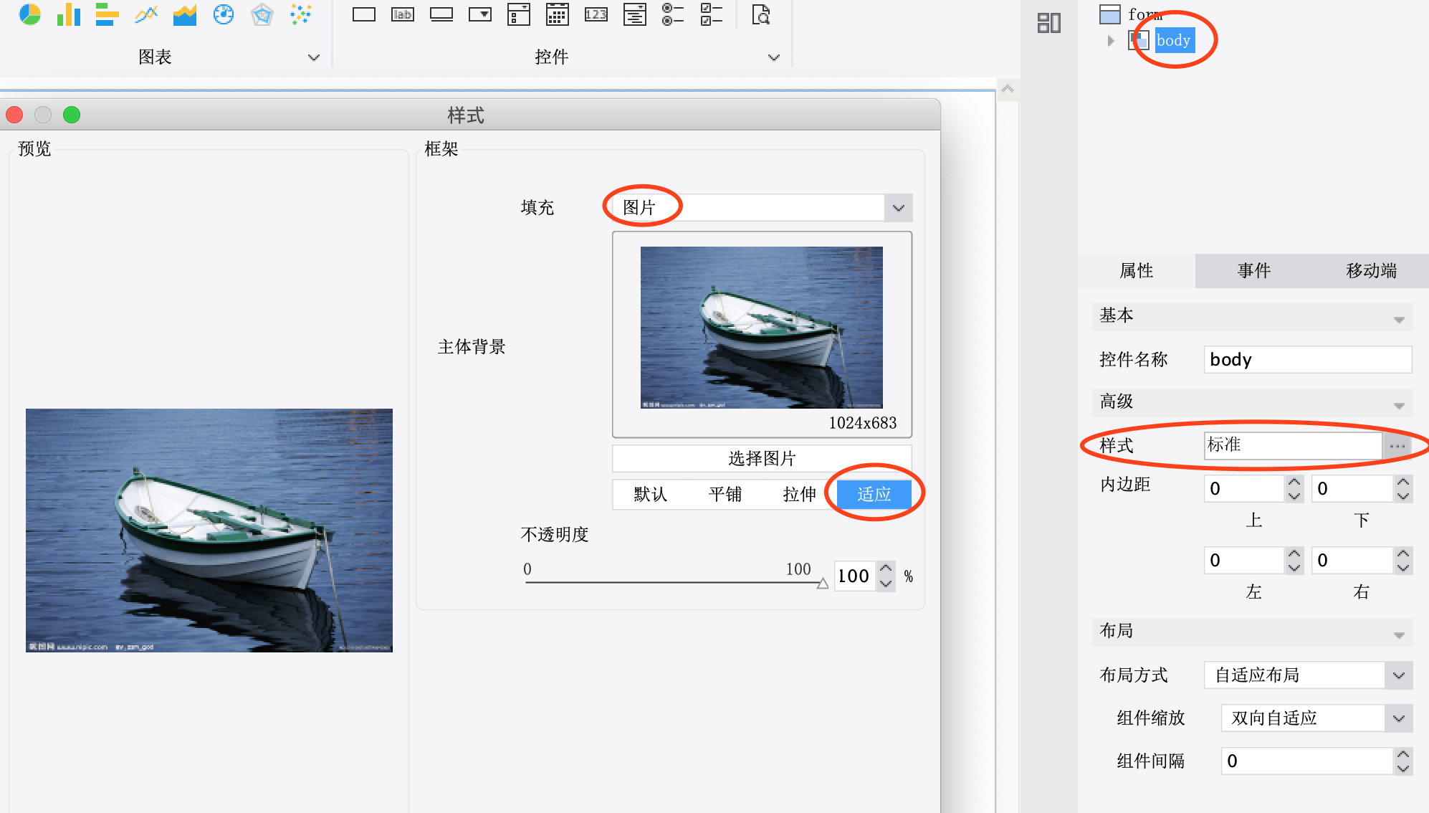Click the form root node icon
Screen dimensions: 1429x813
1110,14
